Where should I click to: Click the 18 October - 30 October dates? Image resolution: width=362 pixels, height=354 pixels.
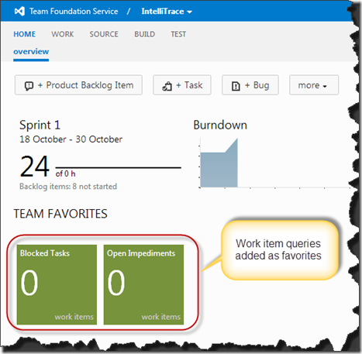71,139
